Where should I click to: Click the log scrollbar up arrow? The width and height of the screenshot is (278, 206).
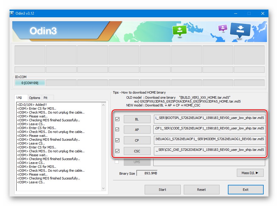104,105
